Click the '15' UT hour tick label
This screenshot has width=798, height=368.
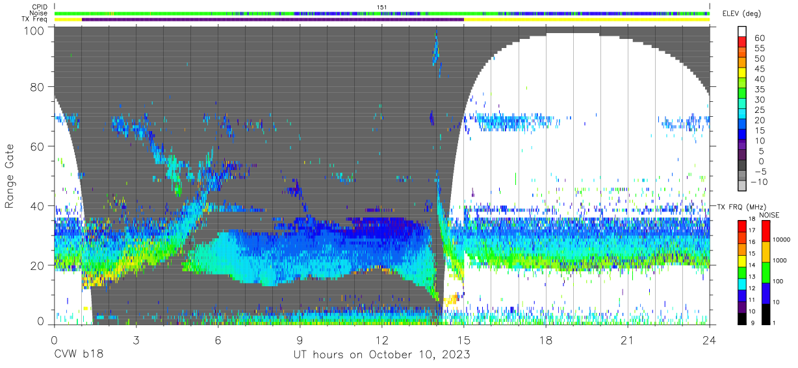tap(464, 340)
